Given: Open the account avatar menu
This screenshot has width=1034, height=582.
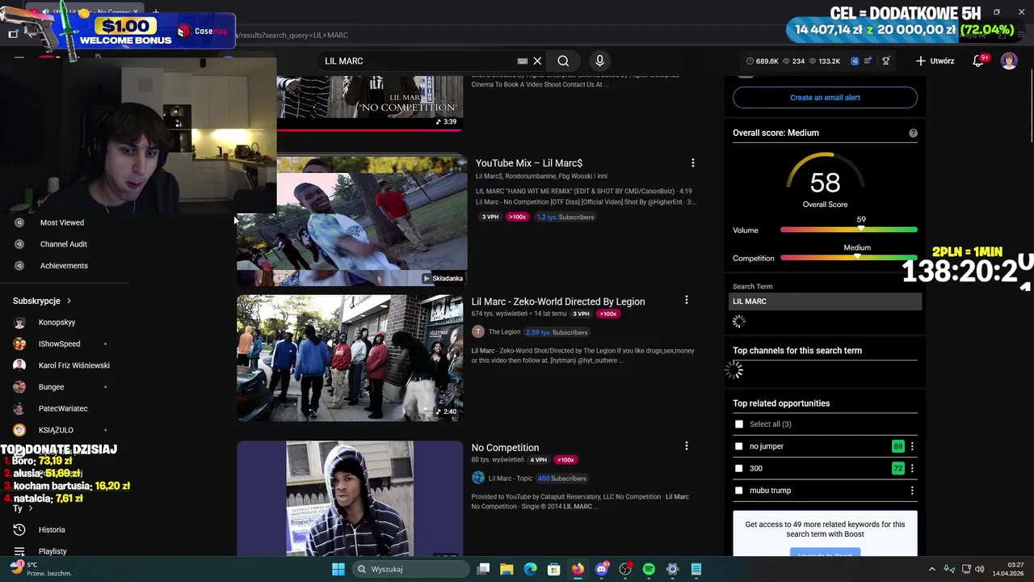Looking at the screenshot, I should [x=1009, y=61].
